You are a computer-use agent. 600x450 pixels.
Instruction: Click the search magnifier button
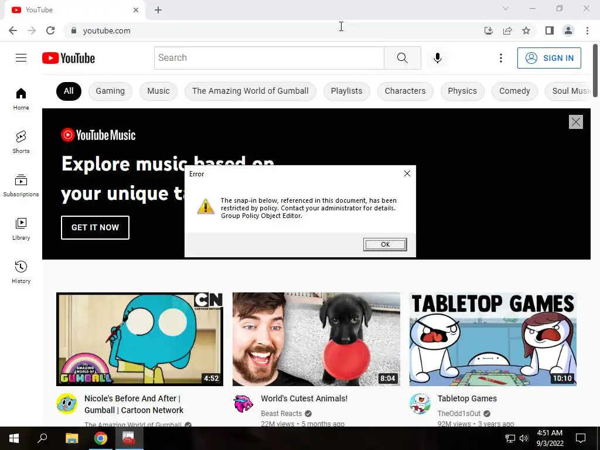click(402, 58)
